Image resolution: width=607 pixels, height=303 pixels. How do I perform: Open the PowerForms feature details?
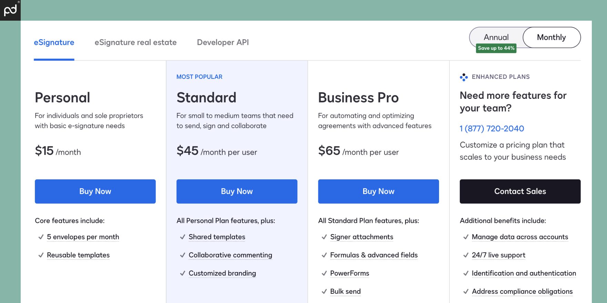349,273
